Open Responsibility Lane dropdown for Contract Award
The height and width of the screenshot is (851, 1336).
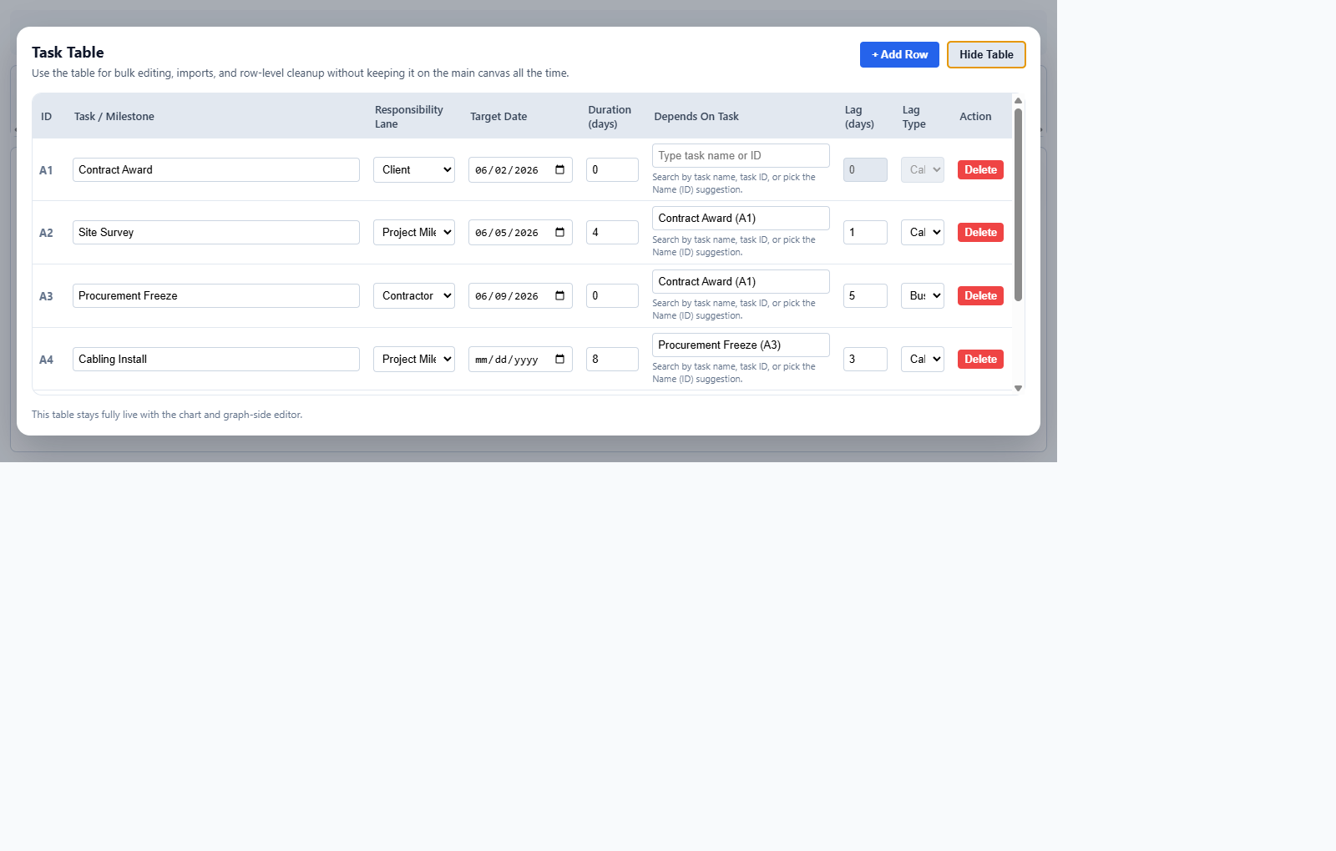414,169
